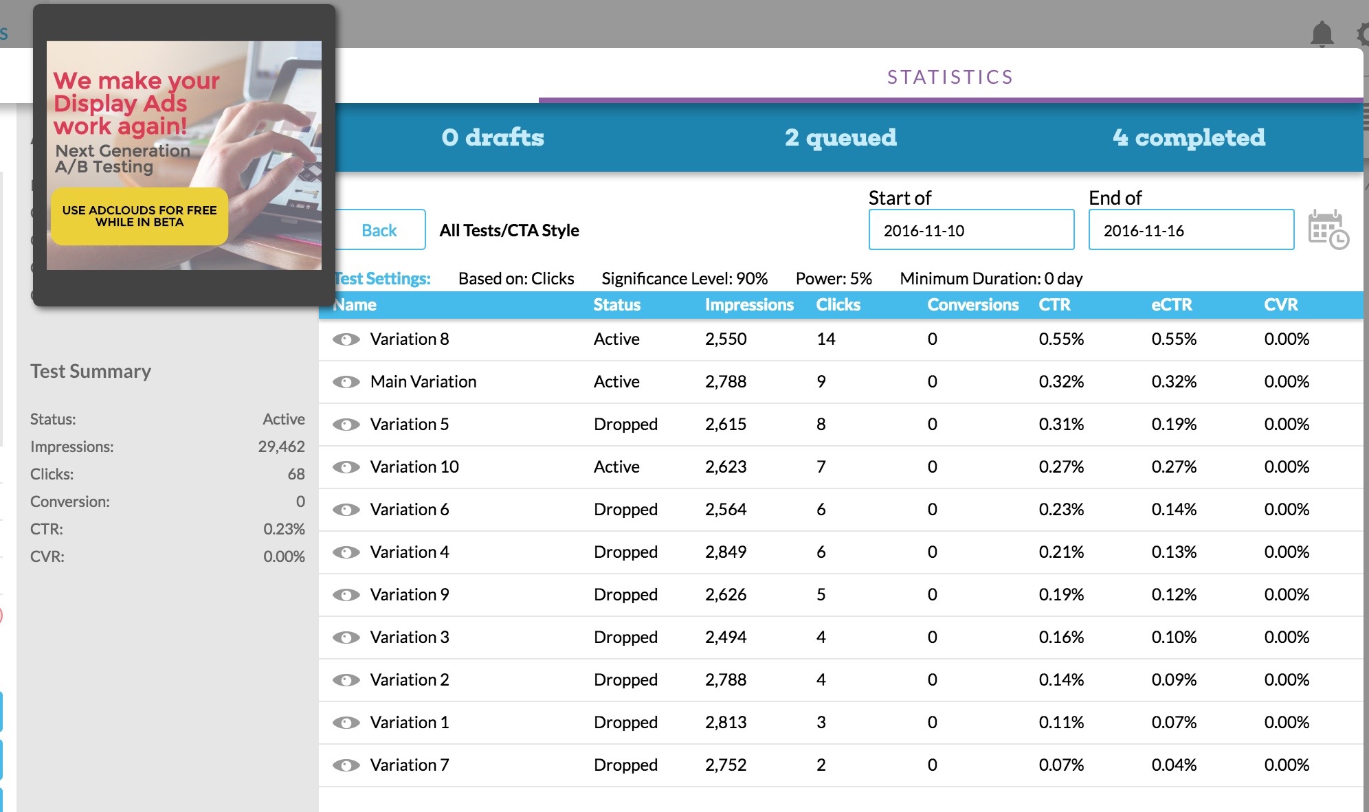The height and width of the screenshot is (812, 1369).
Task: Click Variation 6 Dropped status
Action: point(625,510)
